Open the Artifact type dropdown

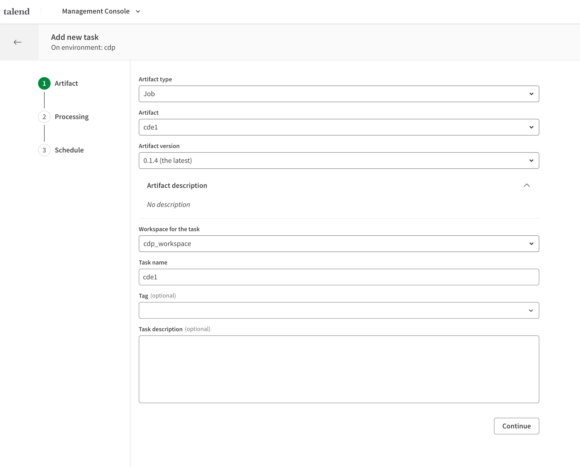(x=339, y=94)
